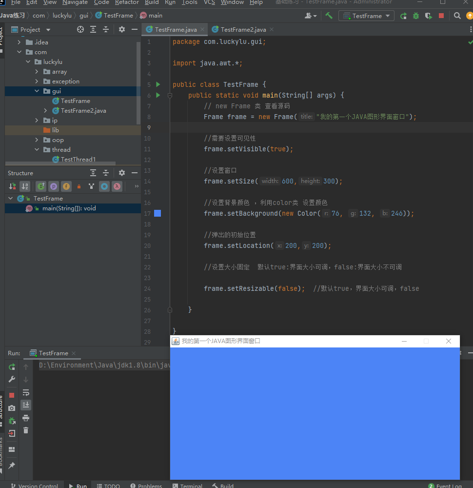Viewport: 473px width, 488px height.
Task: Close the TestFrame.java tab
Action: click(202, 29)
